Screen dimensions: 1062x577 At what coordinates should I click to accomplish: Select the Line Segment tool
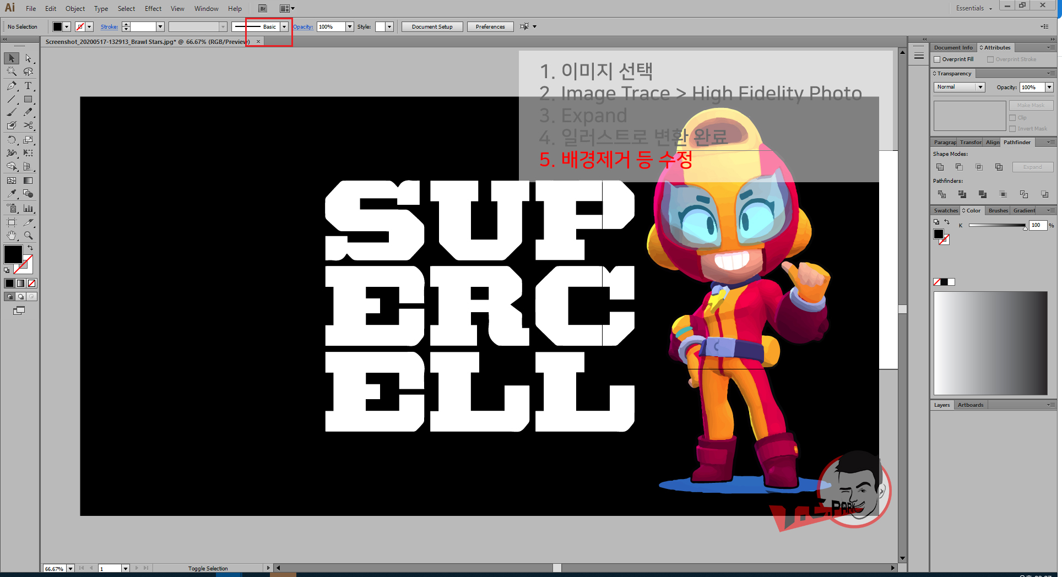[x=12, y=100]
